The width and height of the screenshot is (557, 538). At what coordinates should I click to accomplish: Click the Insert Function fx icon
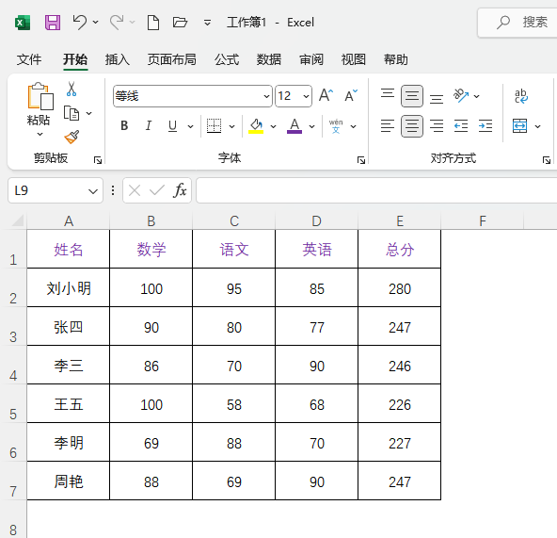(x=180, y=190)
